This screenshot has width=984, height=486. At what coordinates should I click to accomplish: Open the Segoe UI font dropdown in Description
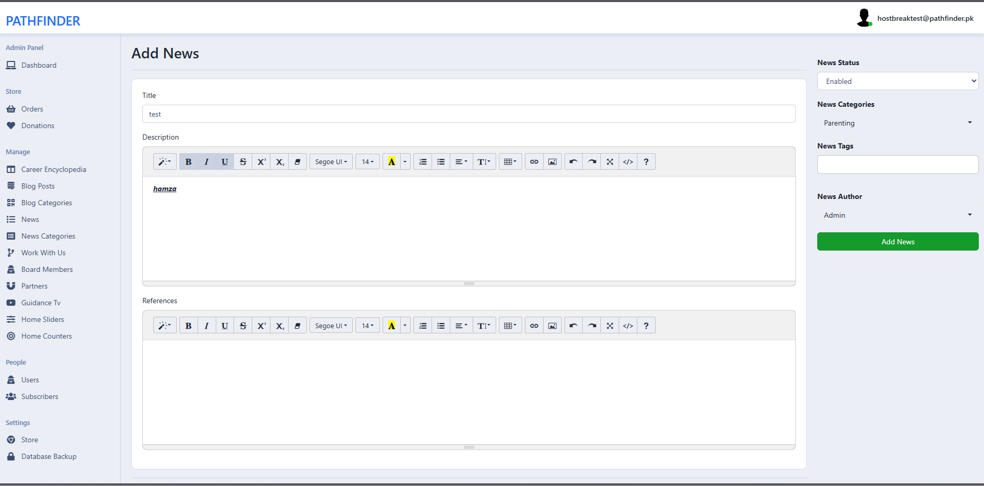330,161
